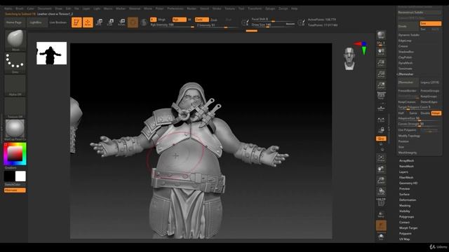This screenshot has width=449, height=252.
Task: Click the Home Page button
Action: click(14, 22)
